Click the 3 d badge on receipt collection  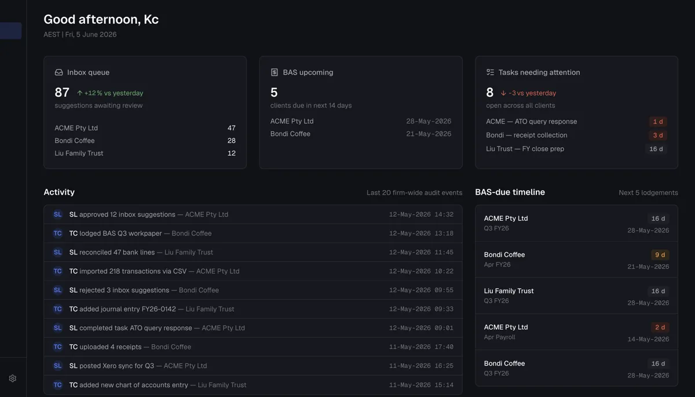point(658,135)
